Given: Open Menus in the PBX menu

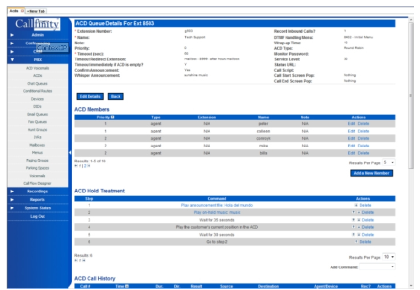Looking at the screenshot, I should pos(38,153).
